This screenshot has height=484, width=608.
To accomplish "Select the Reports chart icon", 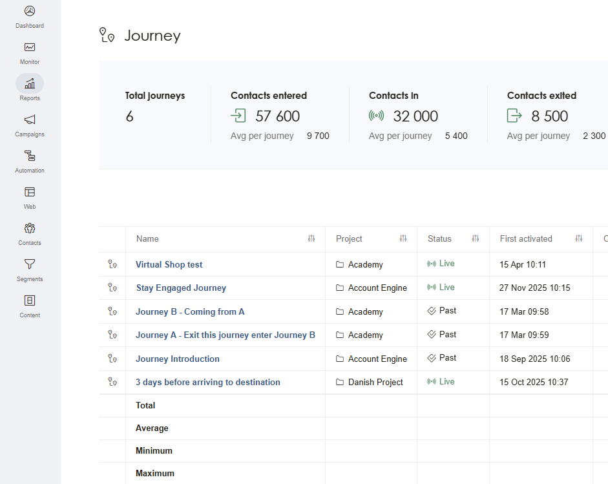I will tap(30, 83).
